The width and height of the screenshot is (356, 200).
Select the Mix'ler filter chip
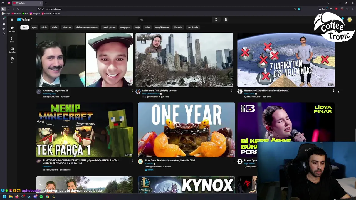tap(55, 27)
